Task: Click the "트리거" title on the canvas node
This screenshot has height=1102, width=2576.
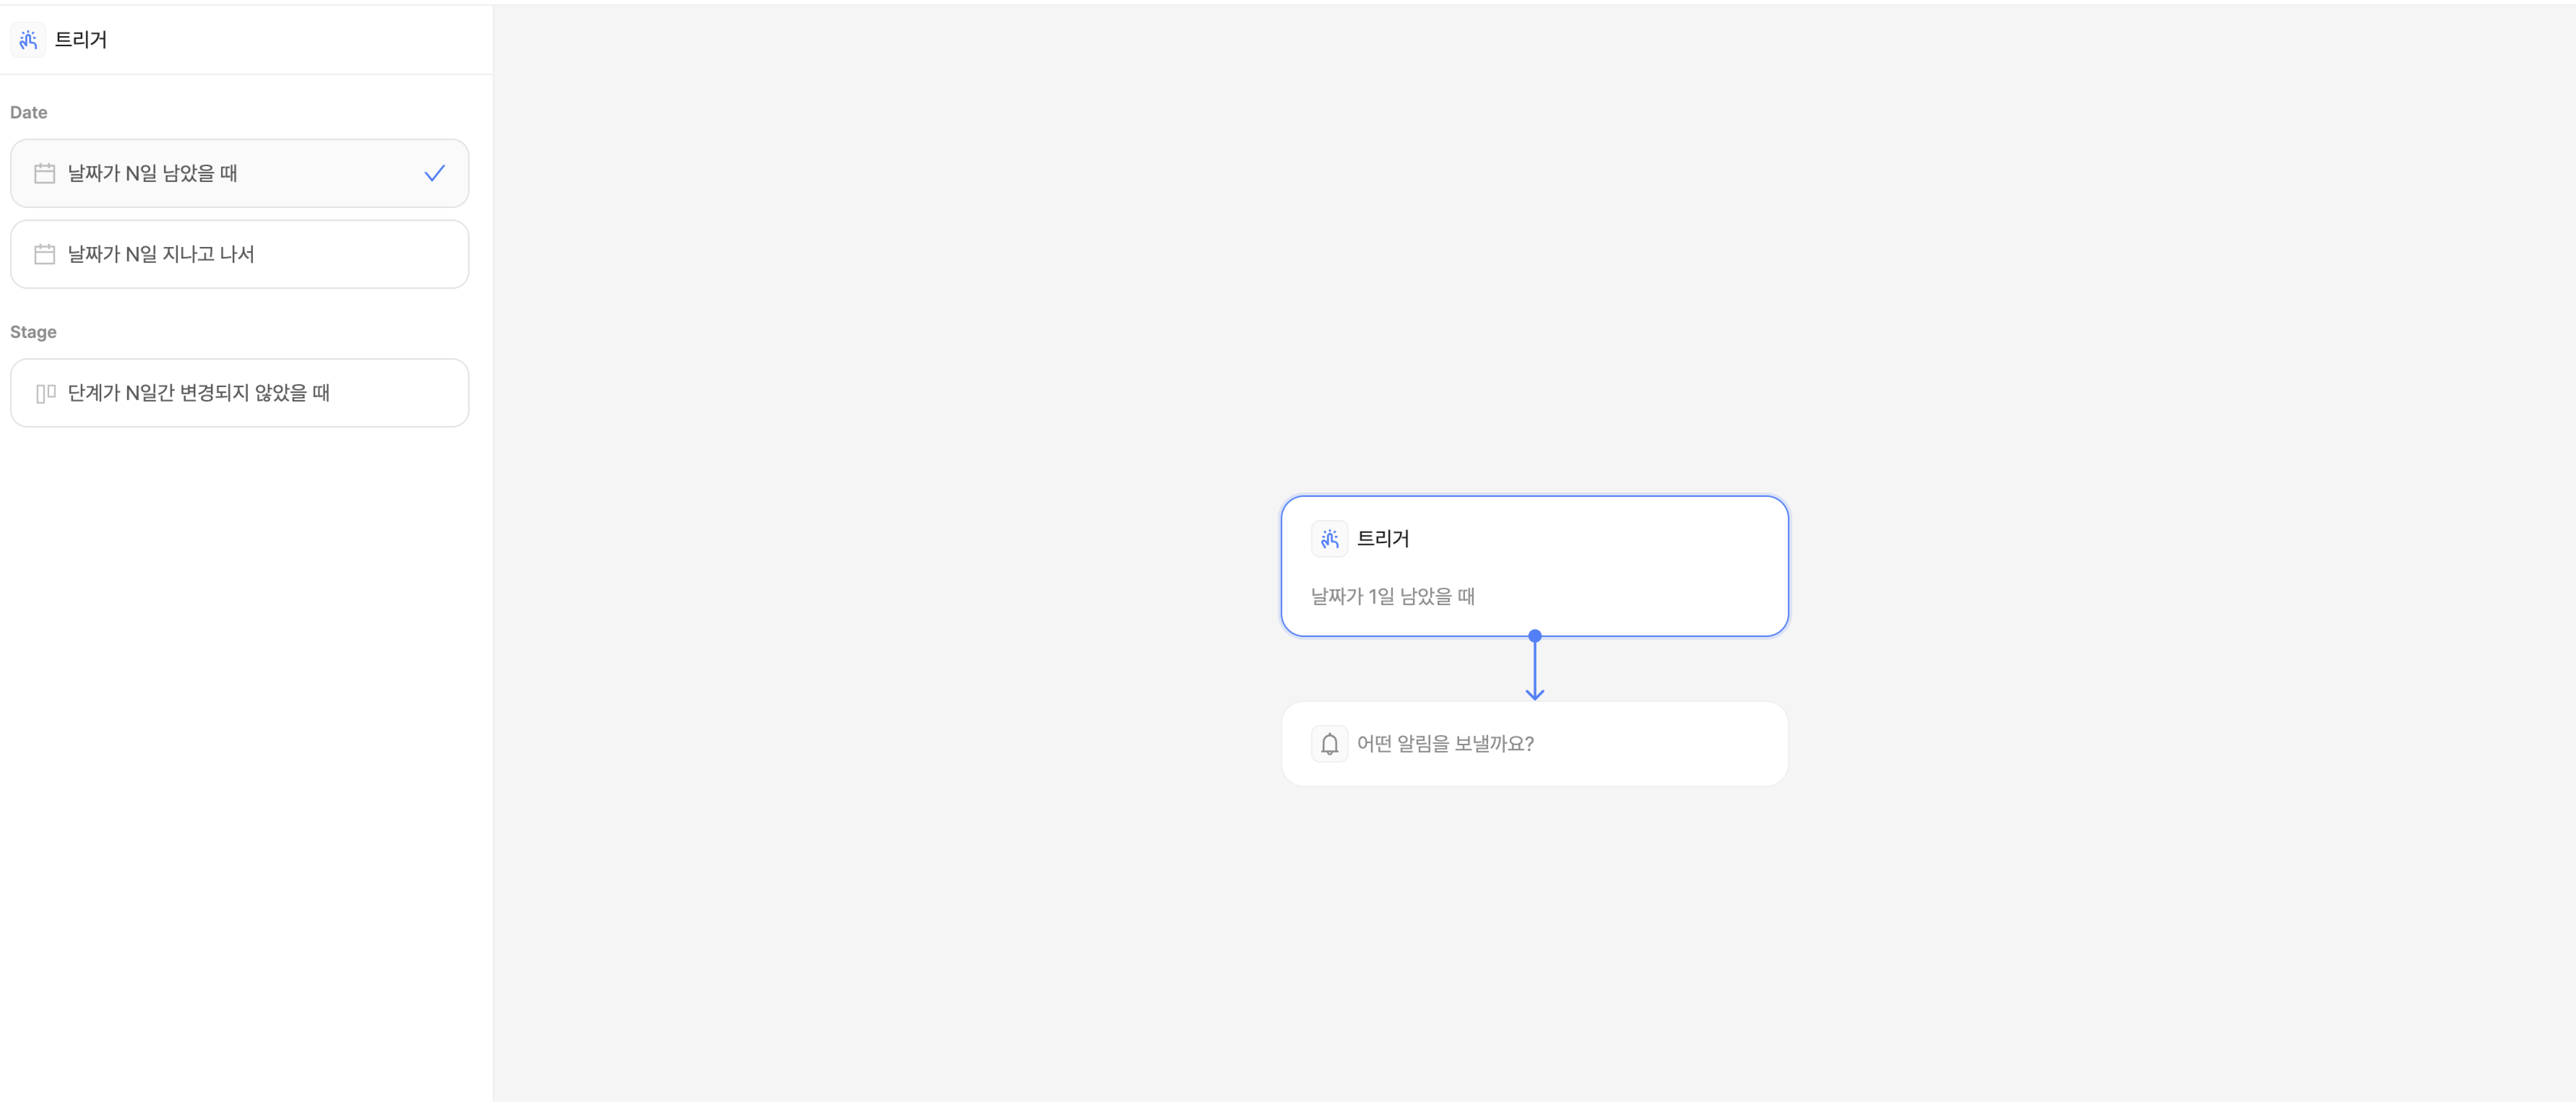Action: coord(1382,539)
